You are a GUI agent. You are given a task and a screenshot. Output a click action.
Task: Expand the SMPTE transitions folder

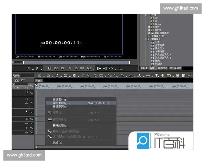pyautogui.click(x=149, y=30)
